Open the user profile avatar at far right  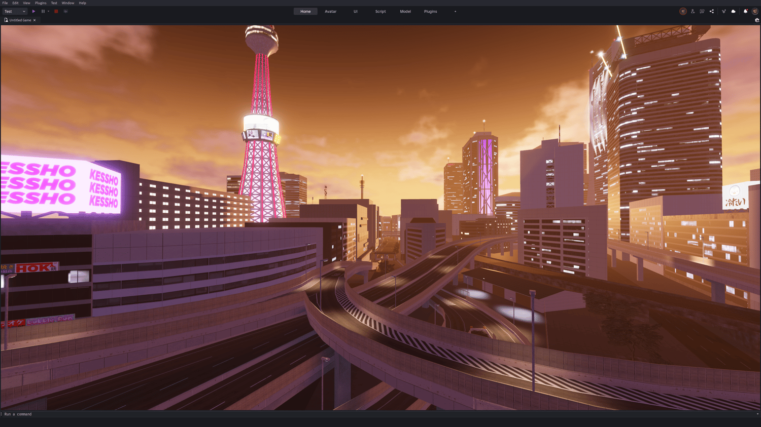point(755,11)
